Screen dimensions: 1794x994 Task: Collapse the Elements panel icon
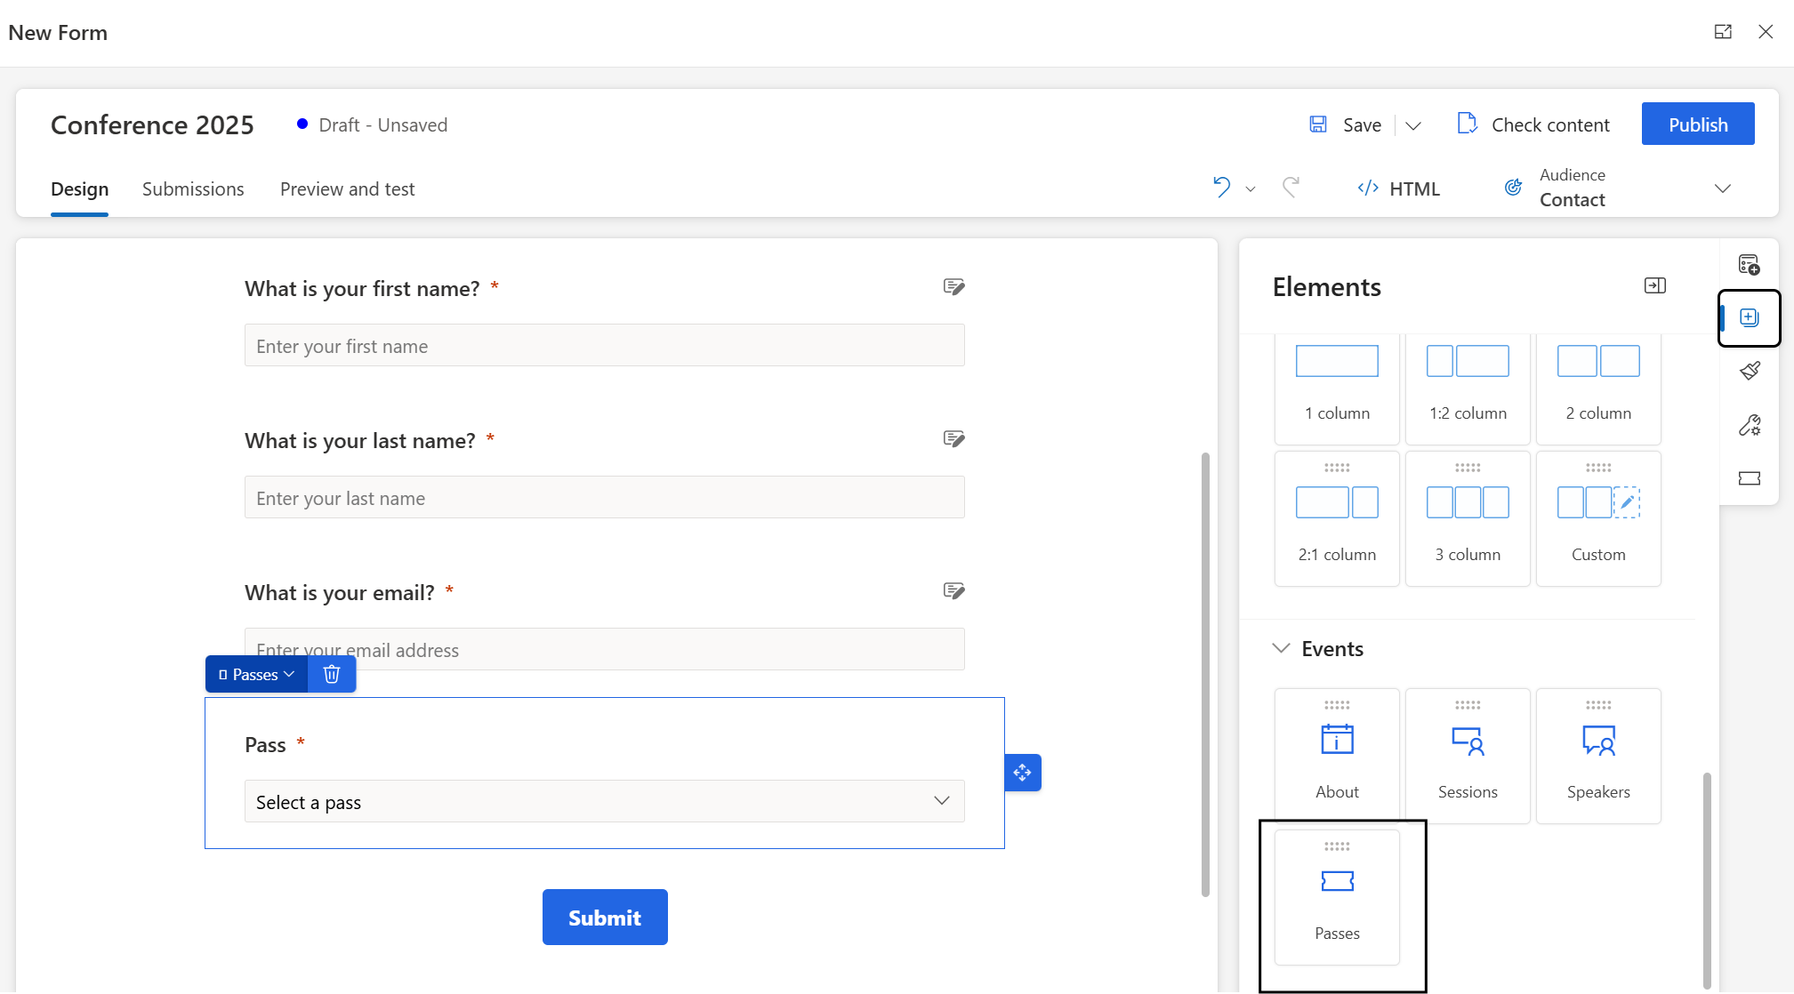pos(1655,285)
